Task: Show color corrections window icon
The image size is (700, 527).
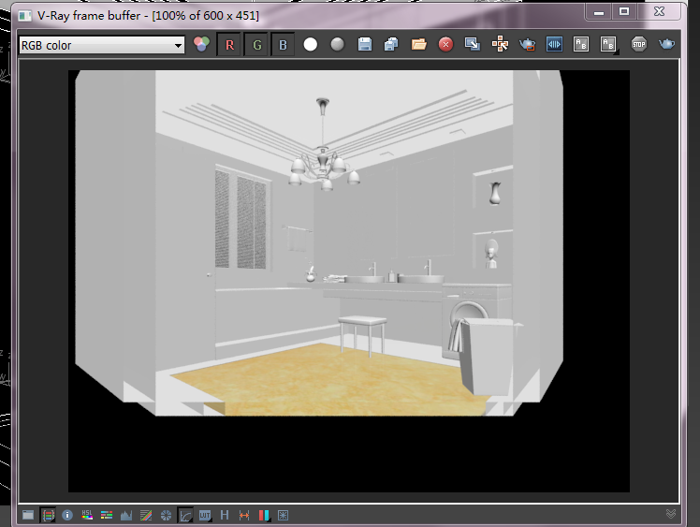Action: (28, 515)
